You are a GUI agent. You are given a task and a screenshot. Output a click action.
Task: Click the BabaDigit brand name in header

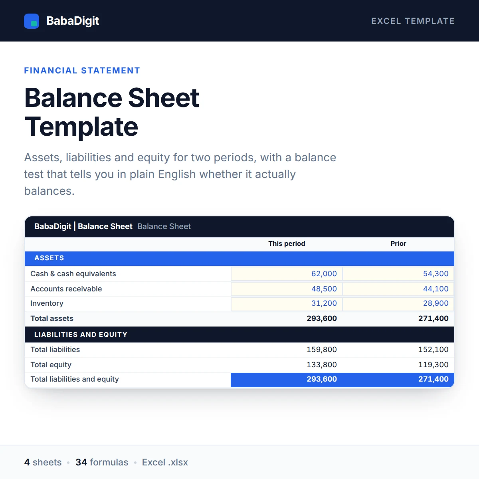tap(73, 21)
